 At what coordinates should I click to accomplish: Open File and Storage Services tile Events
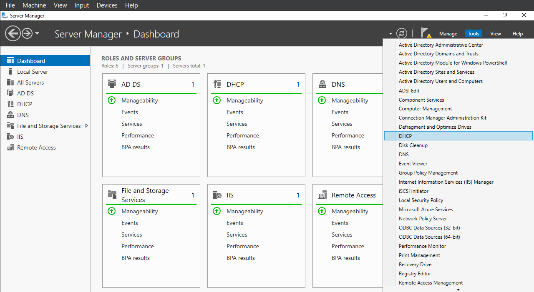pos(130,223)
